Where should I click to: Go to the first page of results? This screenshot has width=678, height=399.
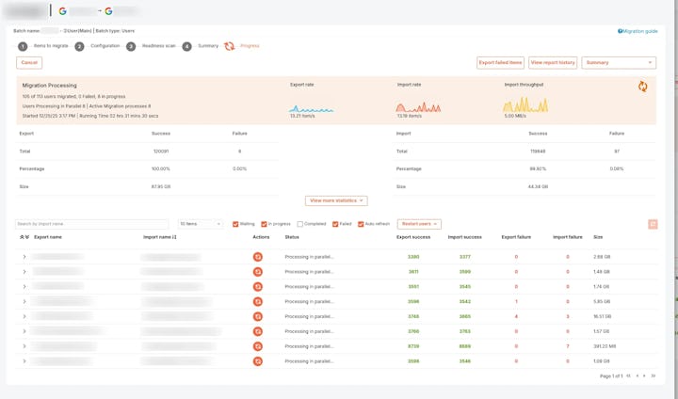[628, 375]
